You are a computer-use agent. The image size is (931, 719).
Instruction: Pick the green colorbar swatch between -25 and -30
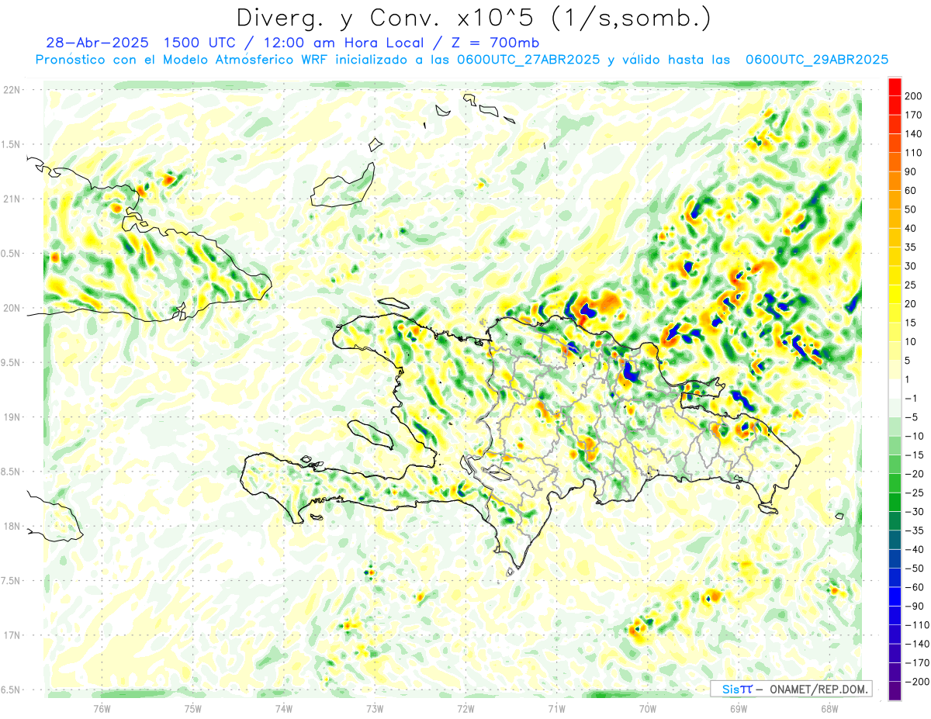pyautogui.click(x=895, y=503)
